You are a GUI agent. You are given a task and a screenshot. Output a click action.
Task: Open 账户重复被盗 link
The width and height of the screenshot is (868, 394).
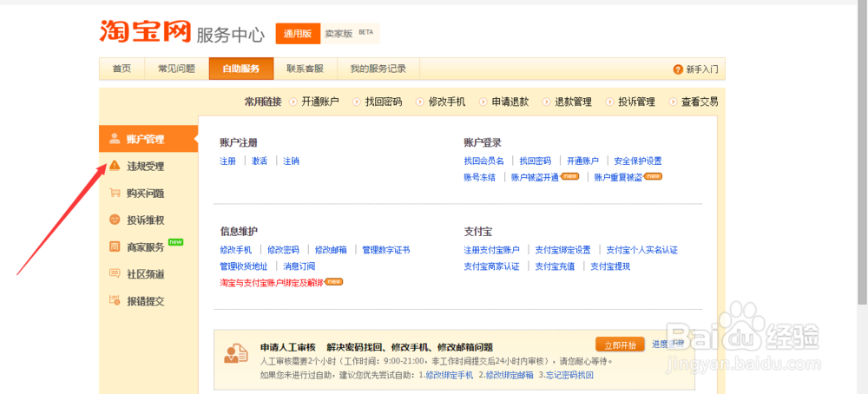pos(618,178)
